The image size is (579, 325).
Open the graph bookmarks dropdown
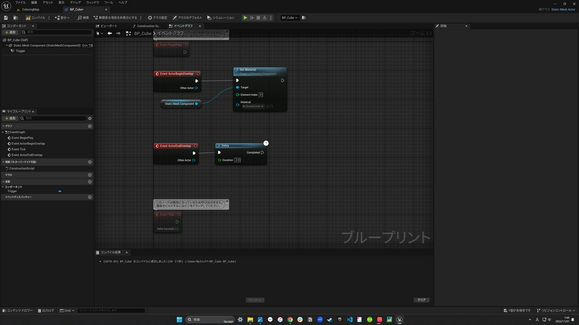coord(99,33)
